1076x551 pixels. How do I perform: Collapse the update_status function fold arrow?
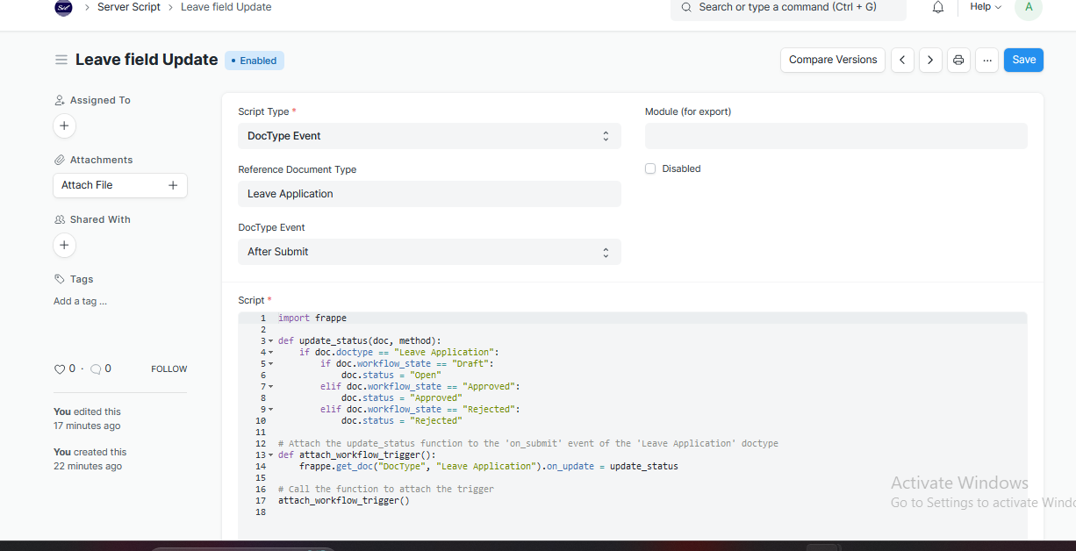click(x=270, y=340)
